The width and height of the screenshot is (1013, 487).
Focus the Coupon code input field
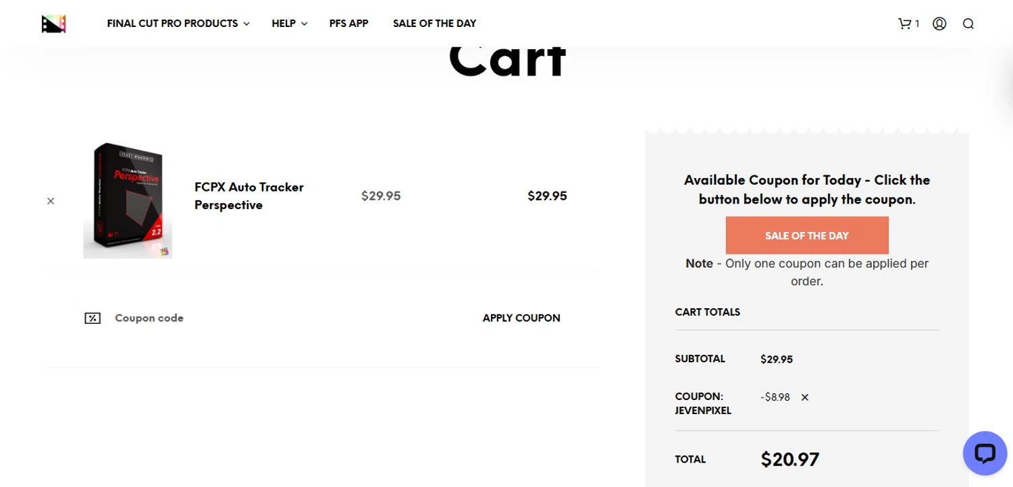coord(270,318)
